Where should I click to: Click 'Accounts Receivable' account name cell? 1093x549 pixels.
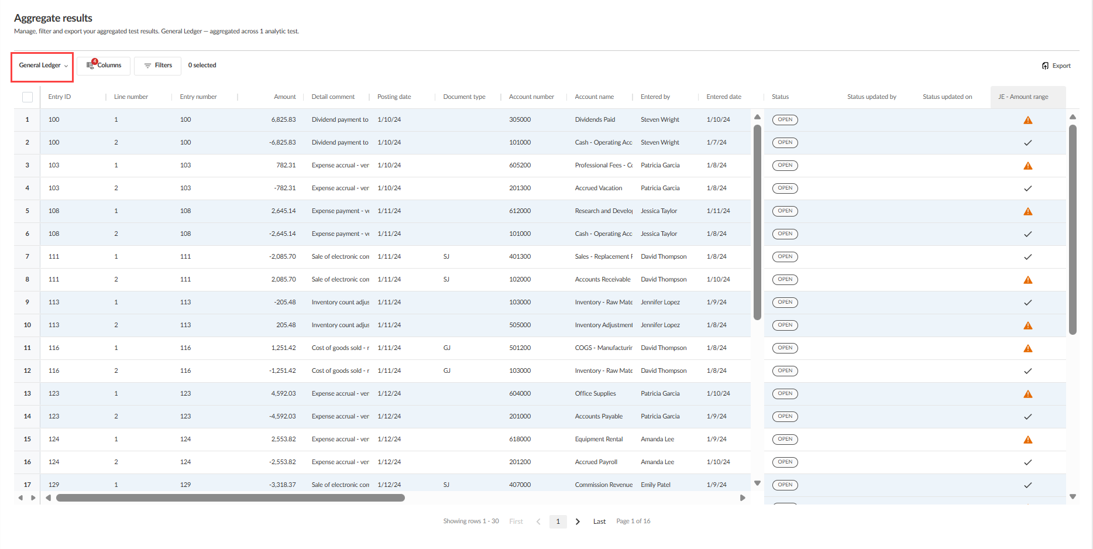coord(603,280)
